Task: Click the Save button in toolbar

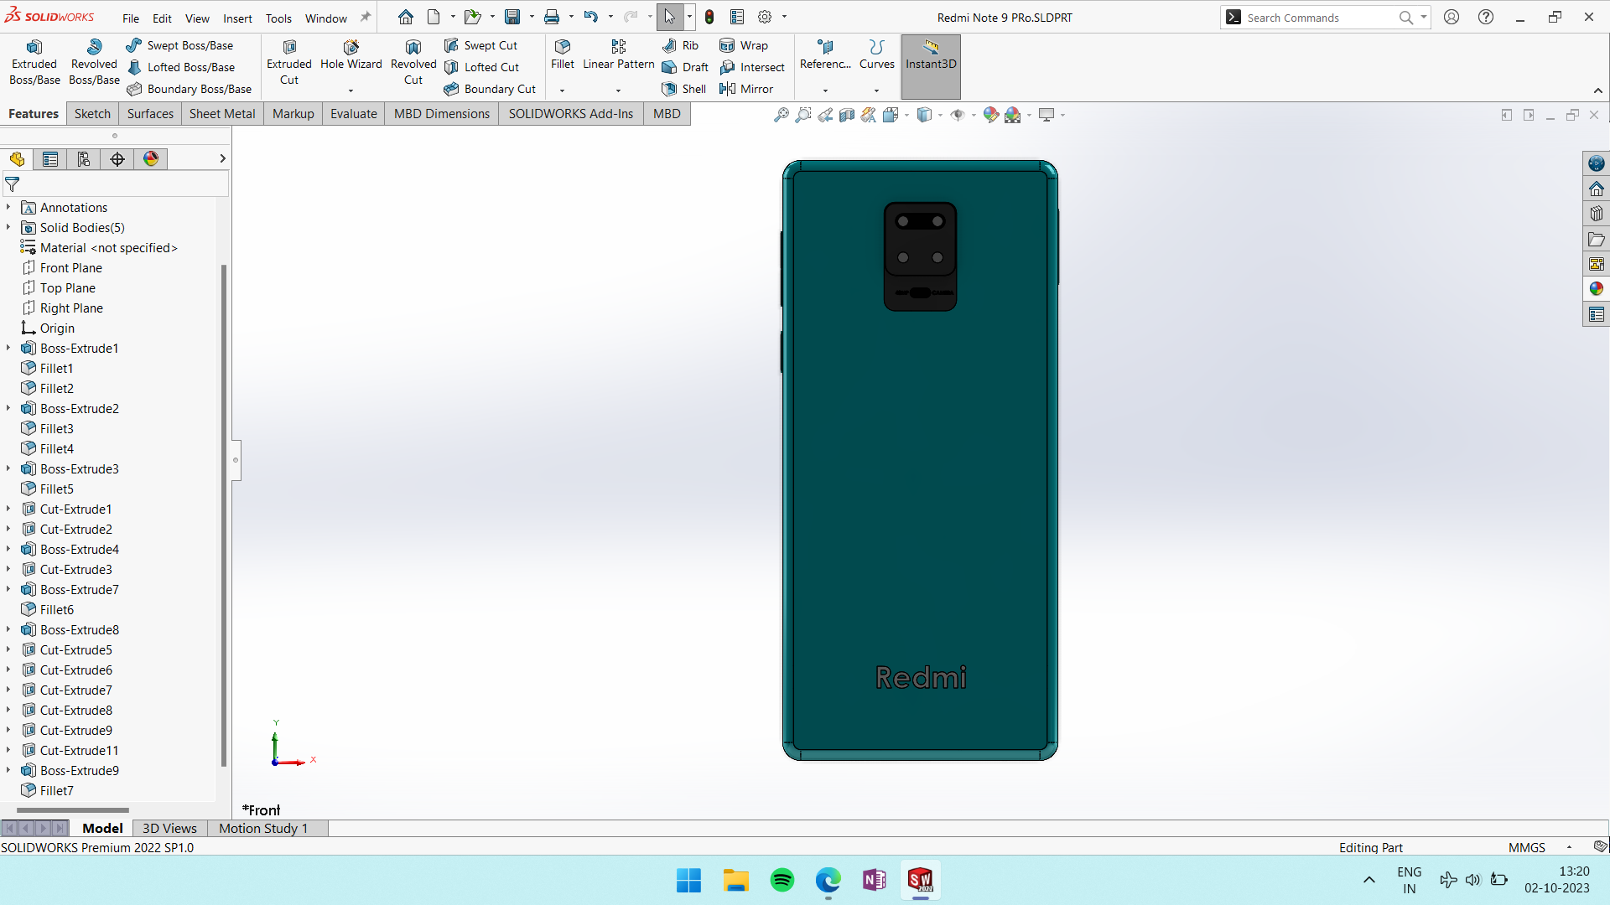Action: (x=512, y=17)
